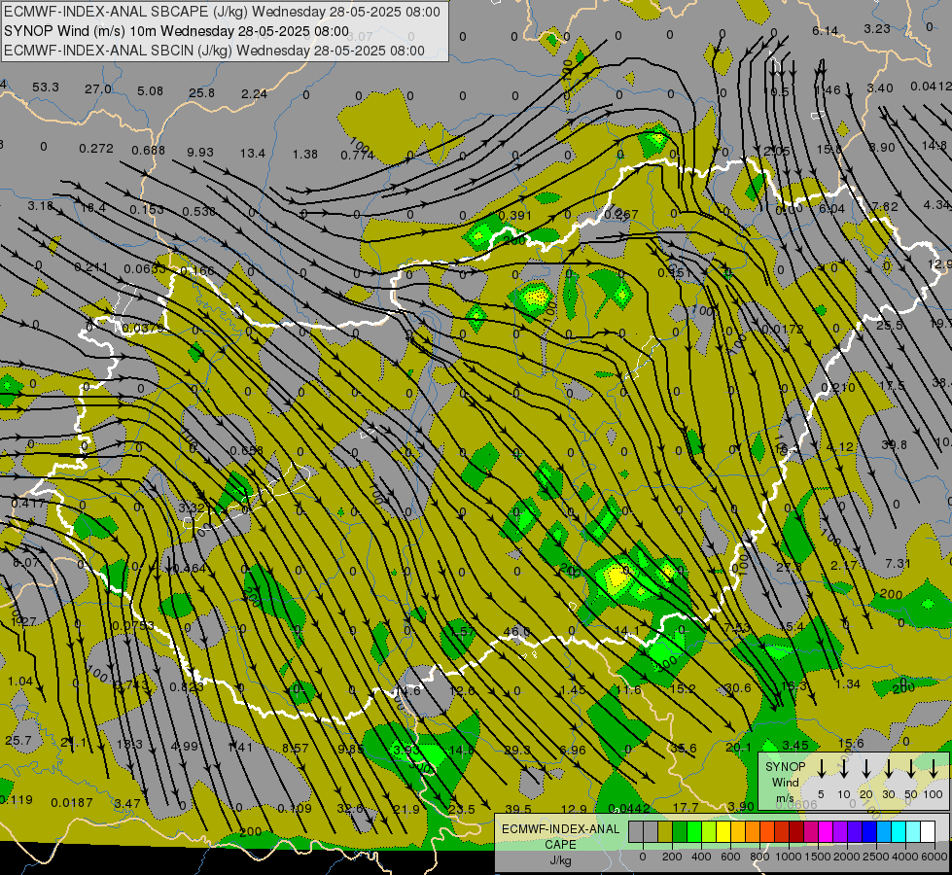Click the 1.34 value on the map

pos(848,683)
